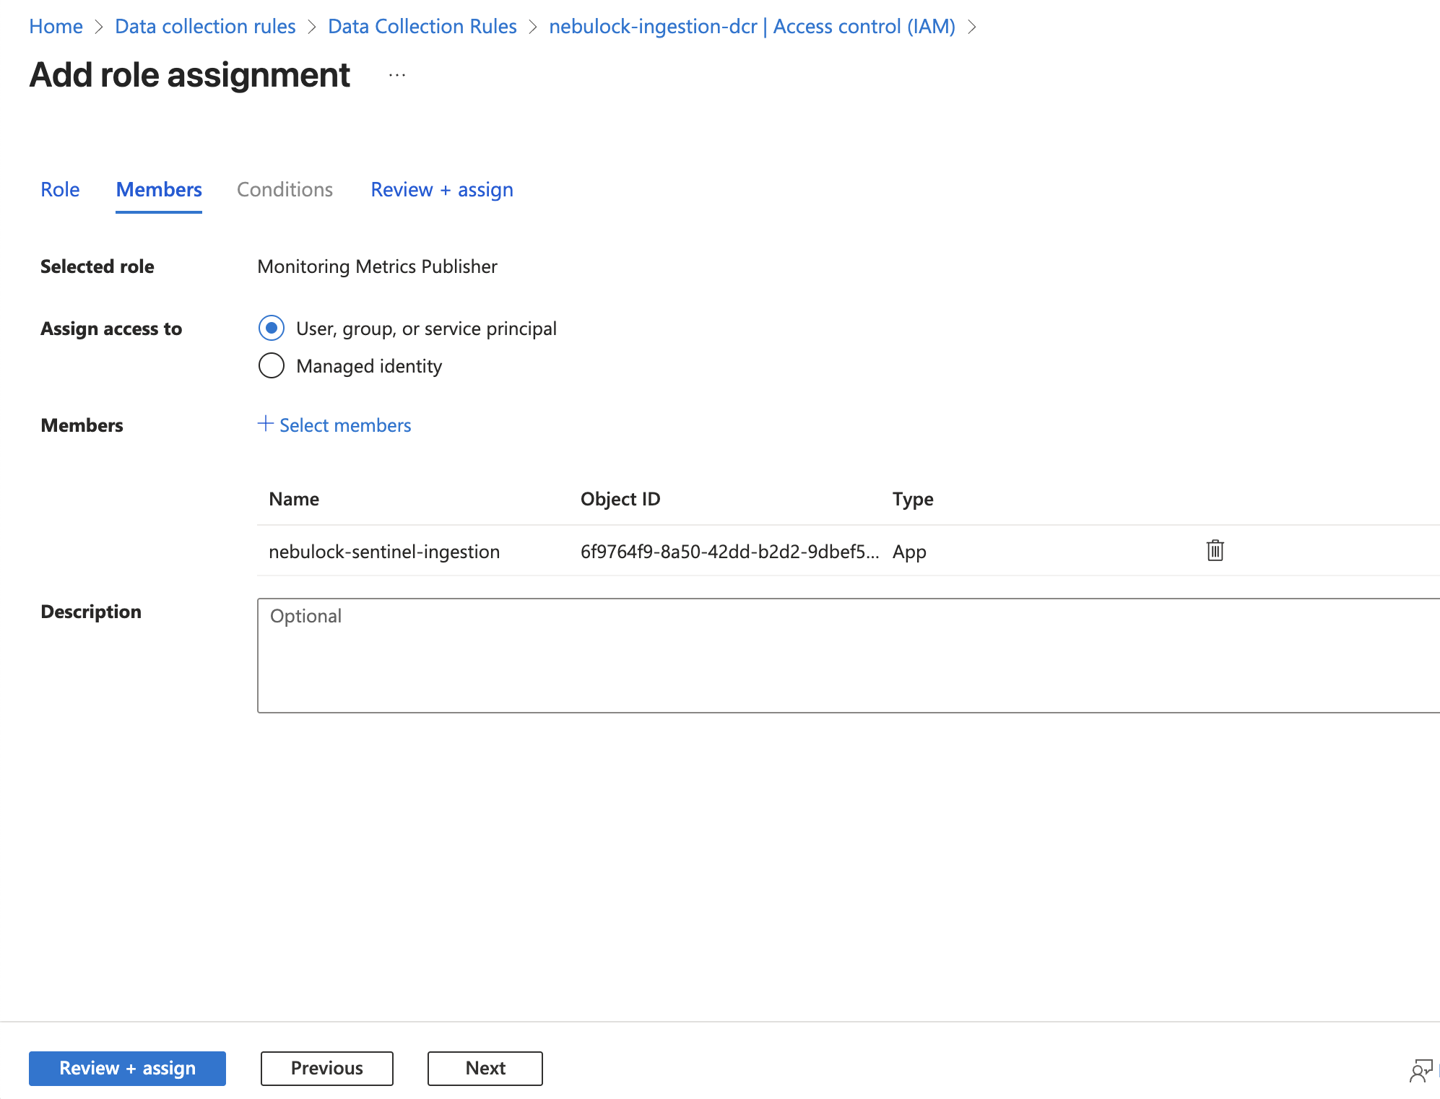Viewport: 1440px width, 1099px height.
Task: Click the Select members link
Action: point(345,425)
